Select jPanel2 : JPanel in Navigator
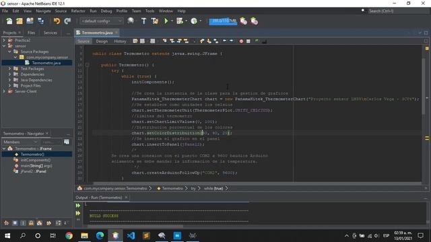This screenshot has width=431, height=242. click(x=33, y=171)
